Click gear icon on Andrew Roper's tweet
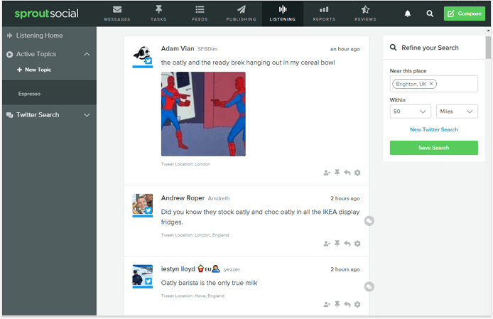The width and height of the screenshot is (493, 319). click(357, 244)
